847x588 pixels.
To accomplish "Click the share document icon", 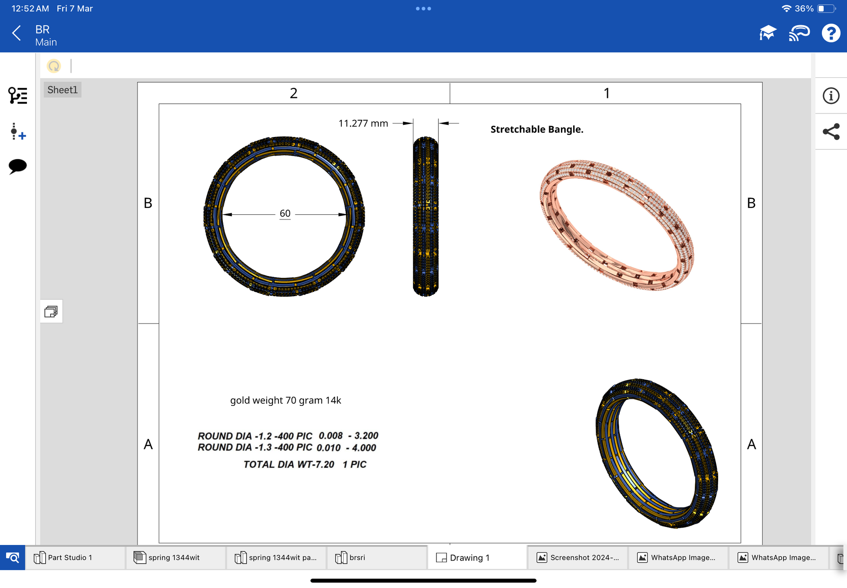I will 830,132.
